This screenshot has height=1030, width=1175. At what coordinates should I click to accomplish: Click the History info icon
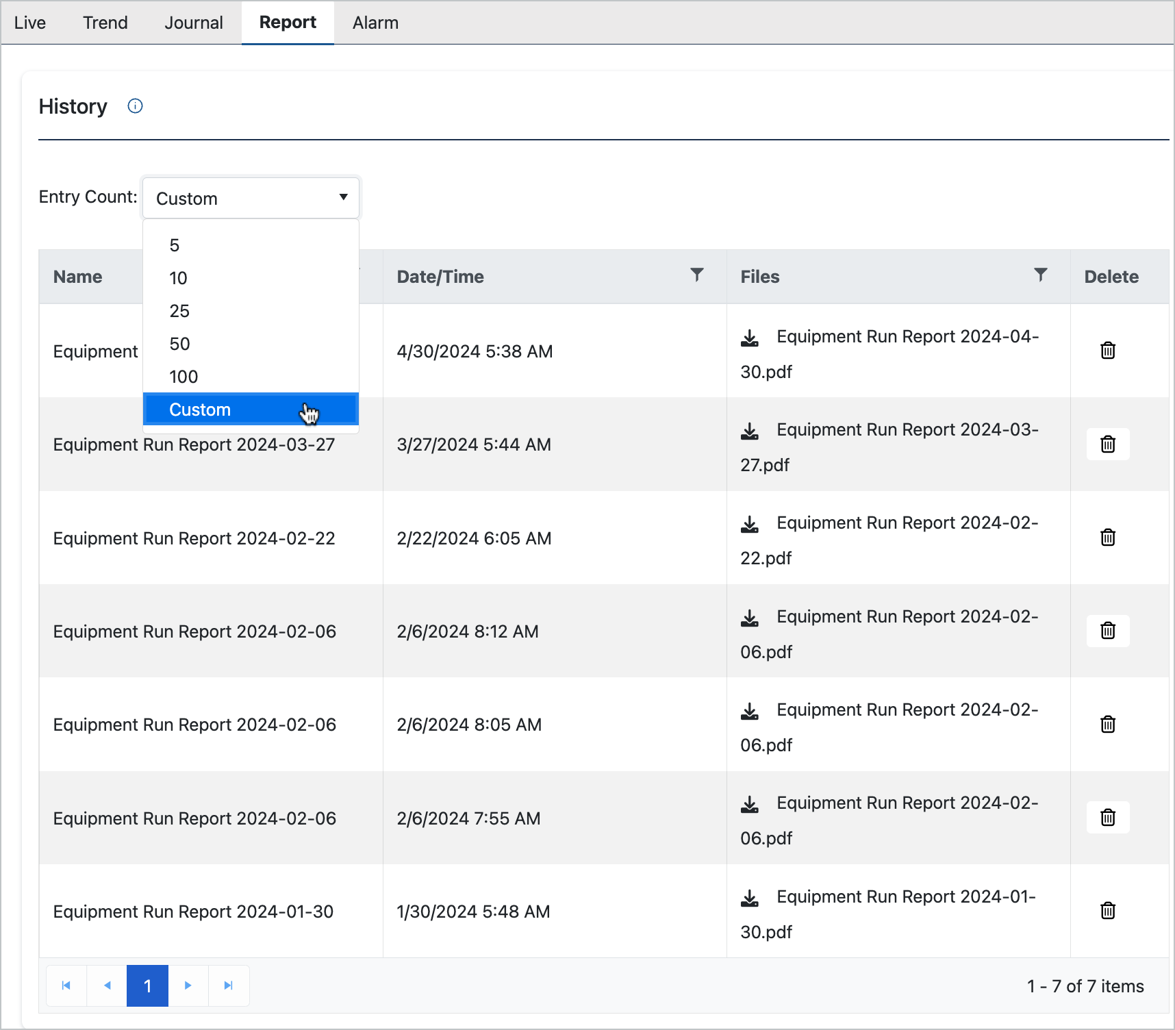tap(135, 106)
